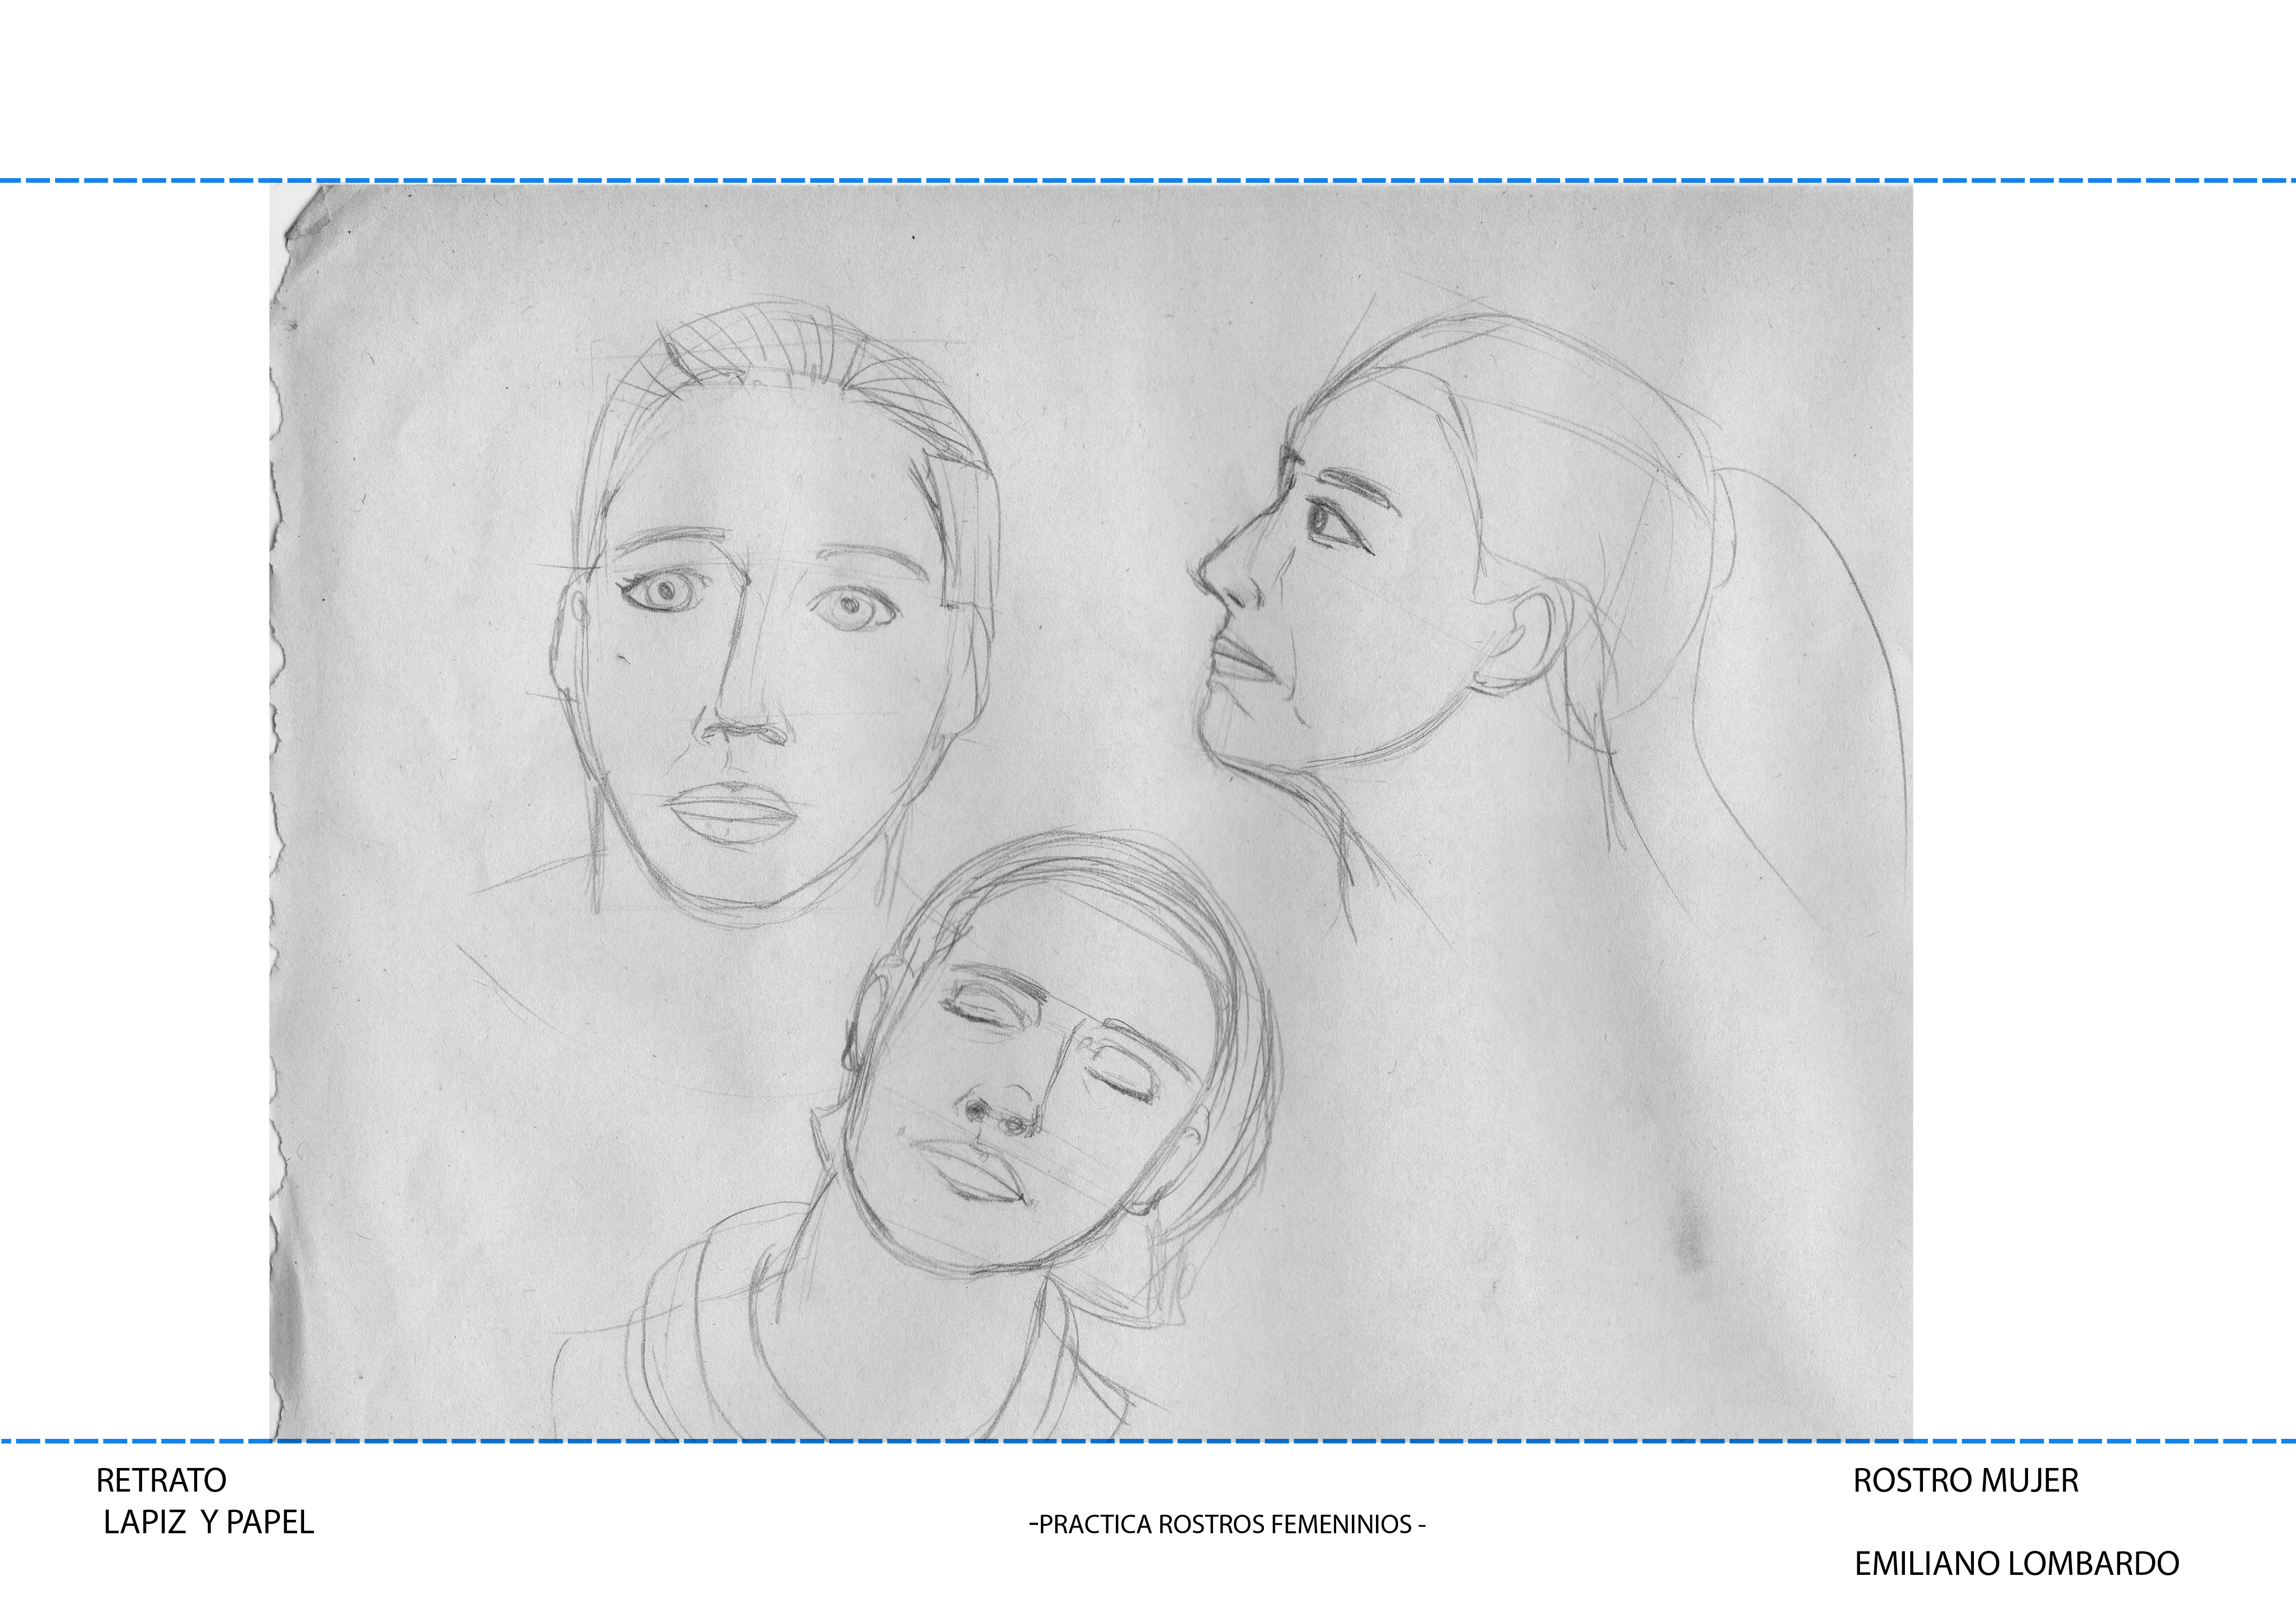The height and width of the screenshot is (1623, 2296).
Task: Click the RETRATO title text
Action: tap(161, 1480)
